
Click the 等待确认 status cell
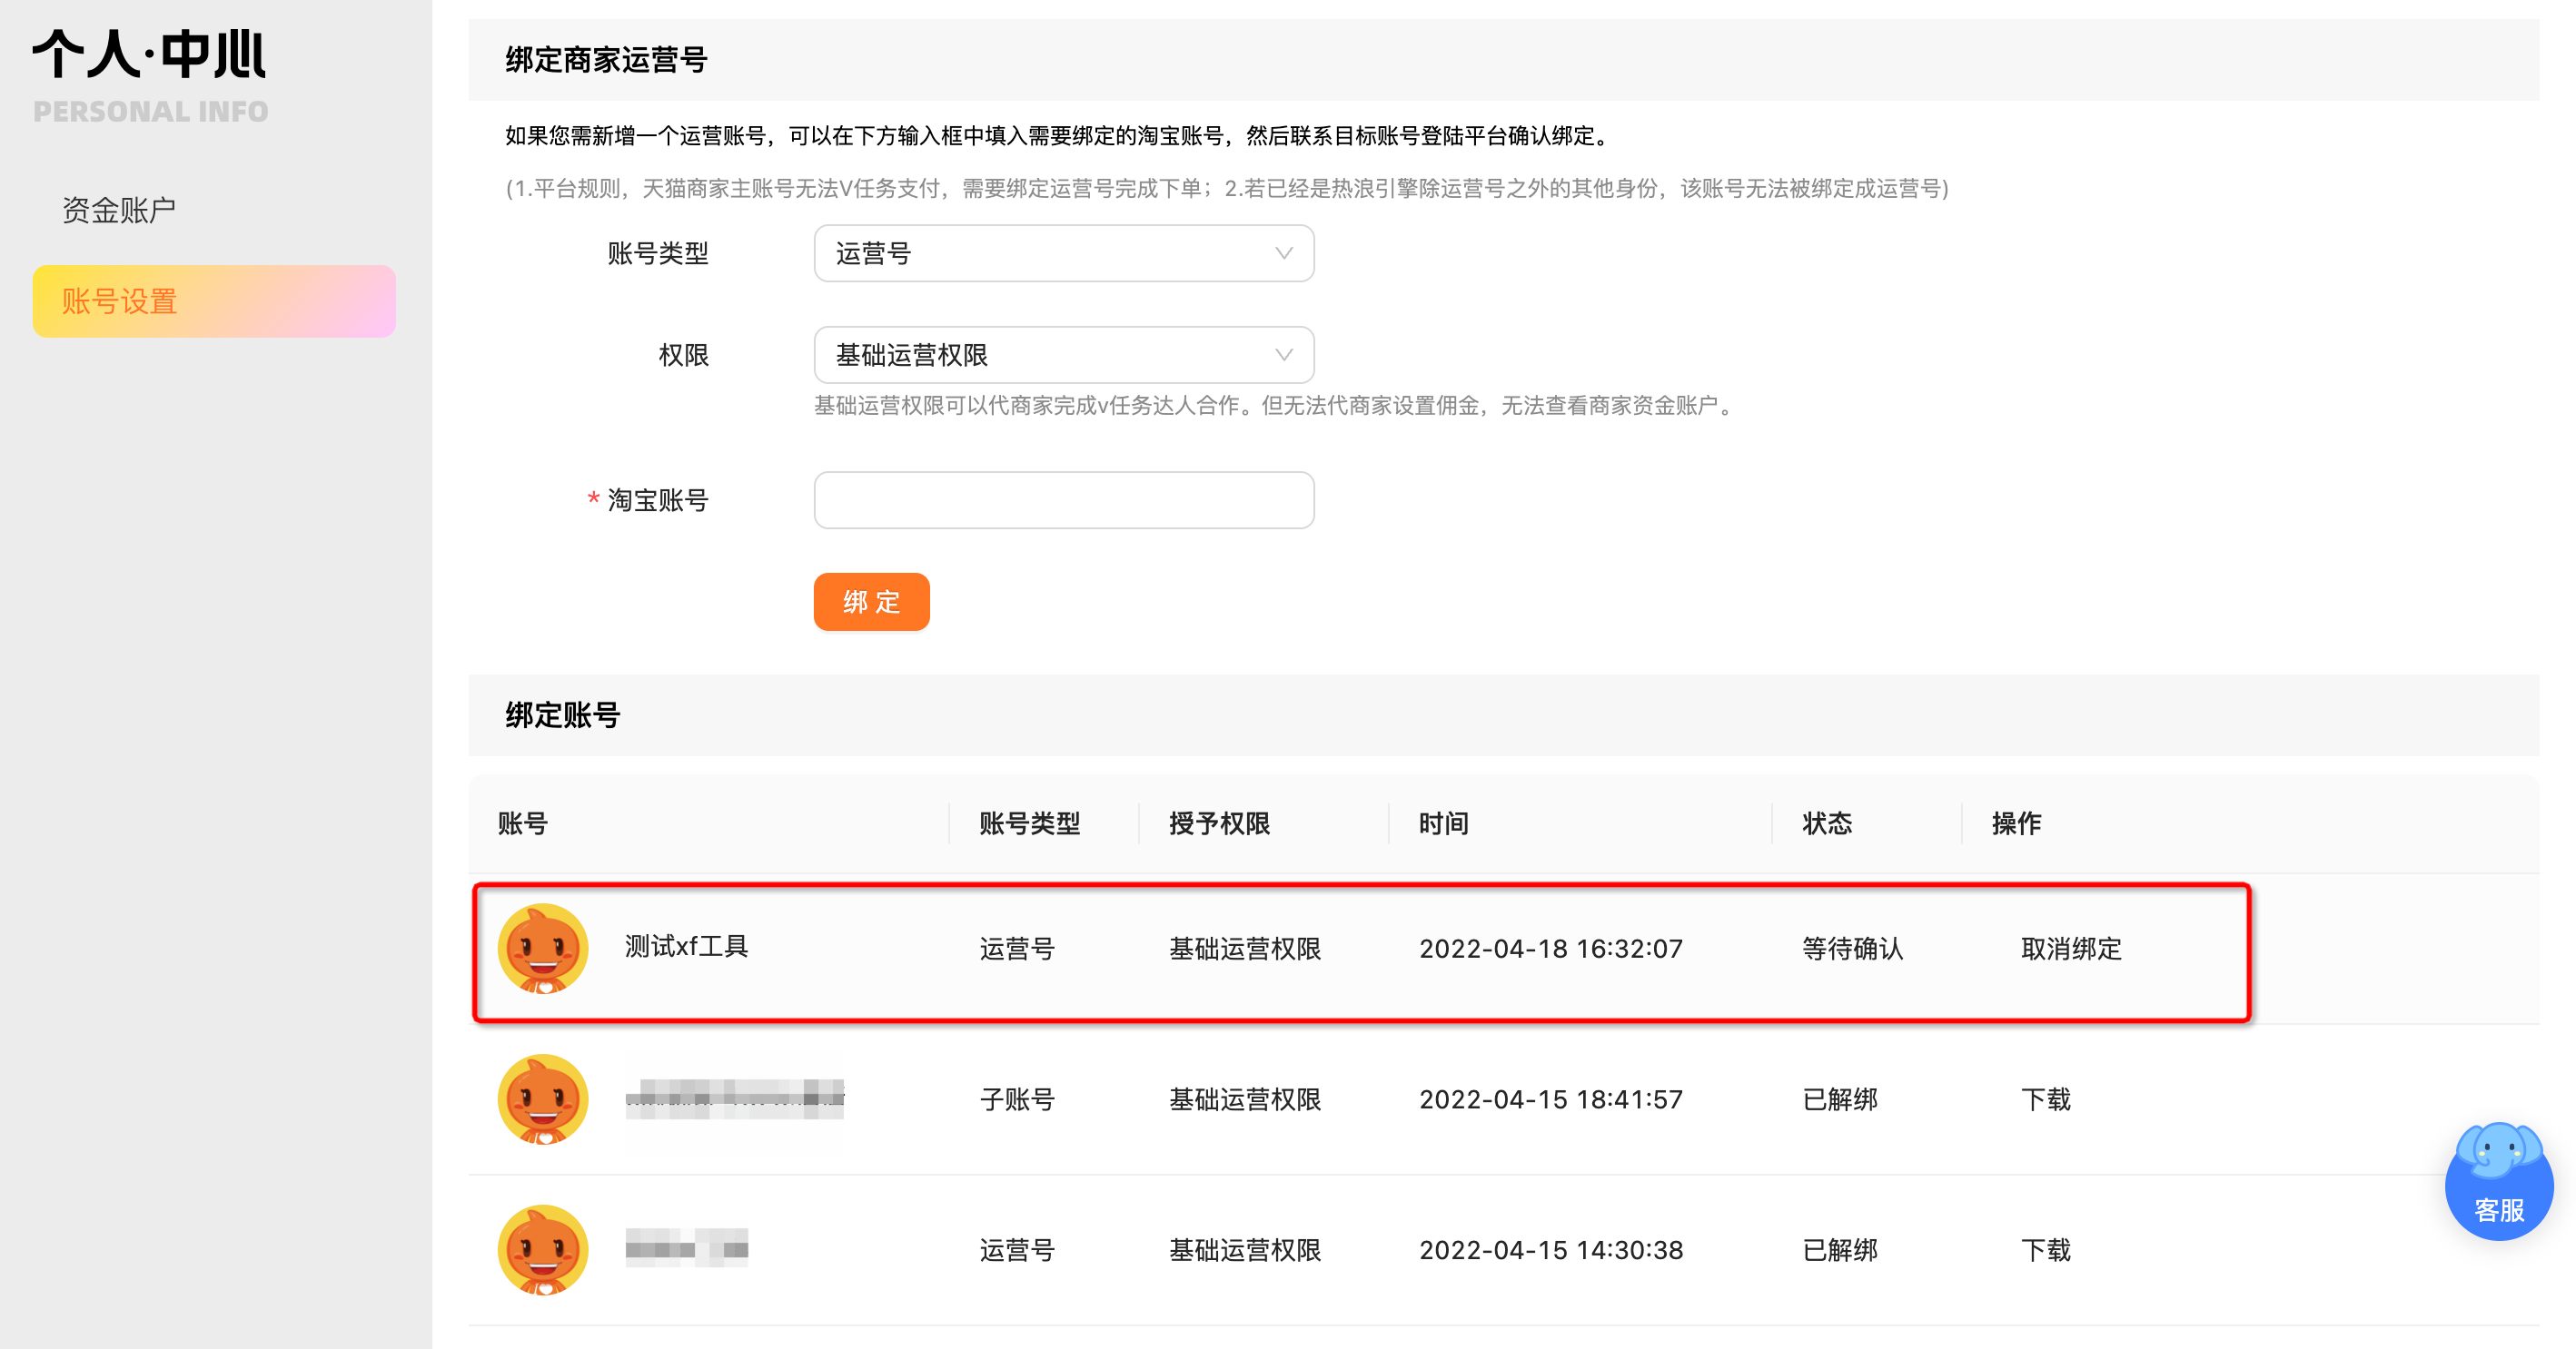coord(1852,949)
